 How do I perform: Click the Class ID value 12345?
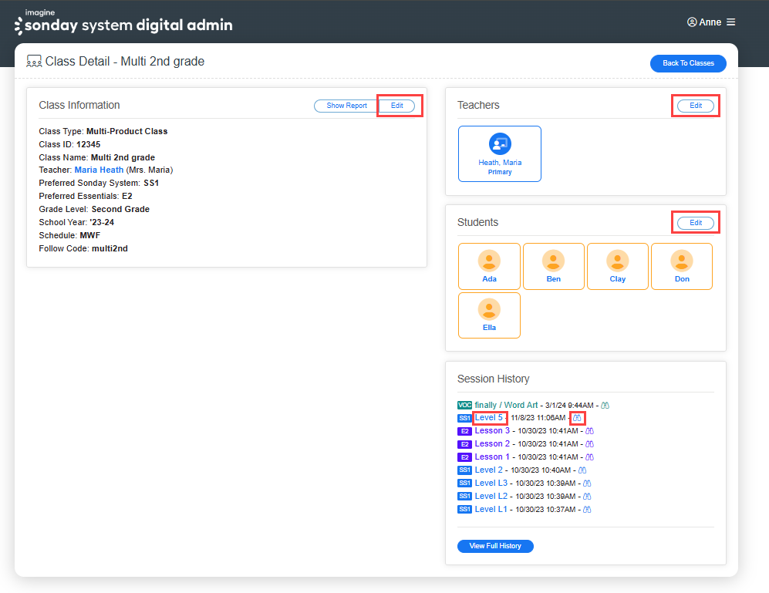pos(88,144)
